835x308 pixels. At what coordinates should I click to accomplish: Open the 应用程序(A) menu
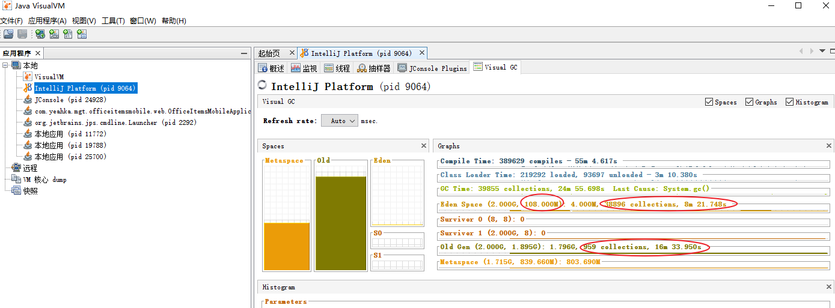[x=47, y=20]
